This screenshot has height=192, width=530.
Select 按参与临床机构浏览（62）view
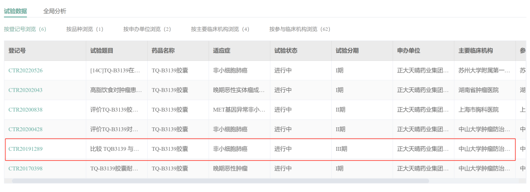(x=300, y=29)
